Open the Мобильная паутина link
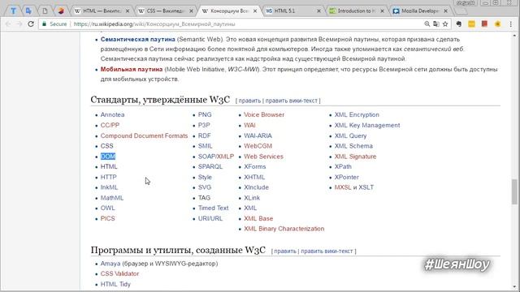Image resolution: width=520 pixels, height=292 pixels. pos(132,69)
